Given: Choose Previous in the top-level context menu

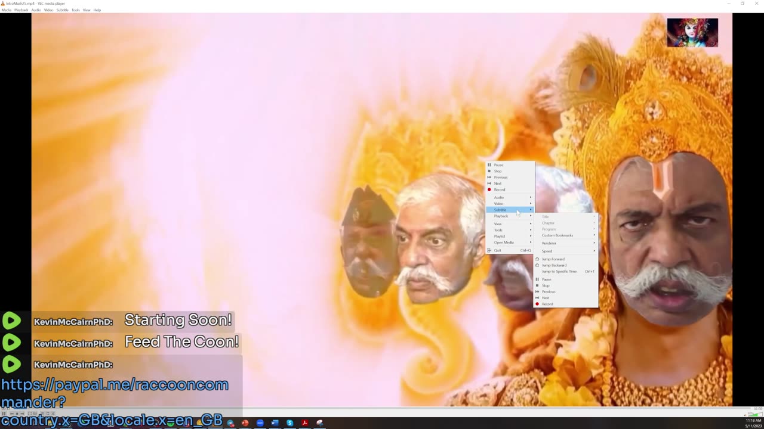Looking at the screenshot, I should pyautogui.click(x=510, y=177).
